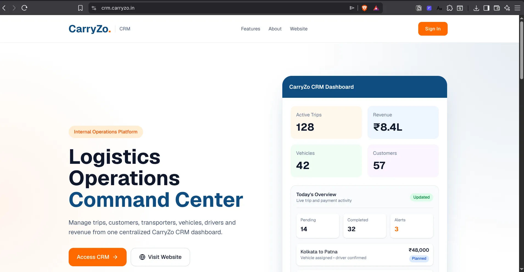Click the Revenue ₹8.4L card

point(403,122)
